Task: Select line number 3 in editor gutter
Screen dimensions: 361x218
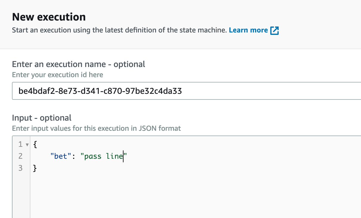Action: pyautogui.click(x=20, y=168)
